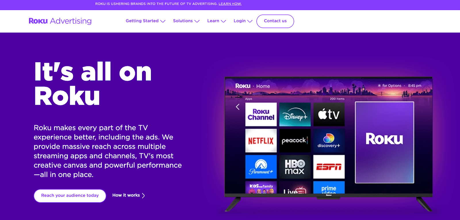Select the Prime Video tile
The height and width of the screenshot is (220, 460).
329,187
